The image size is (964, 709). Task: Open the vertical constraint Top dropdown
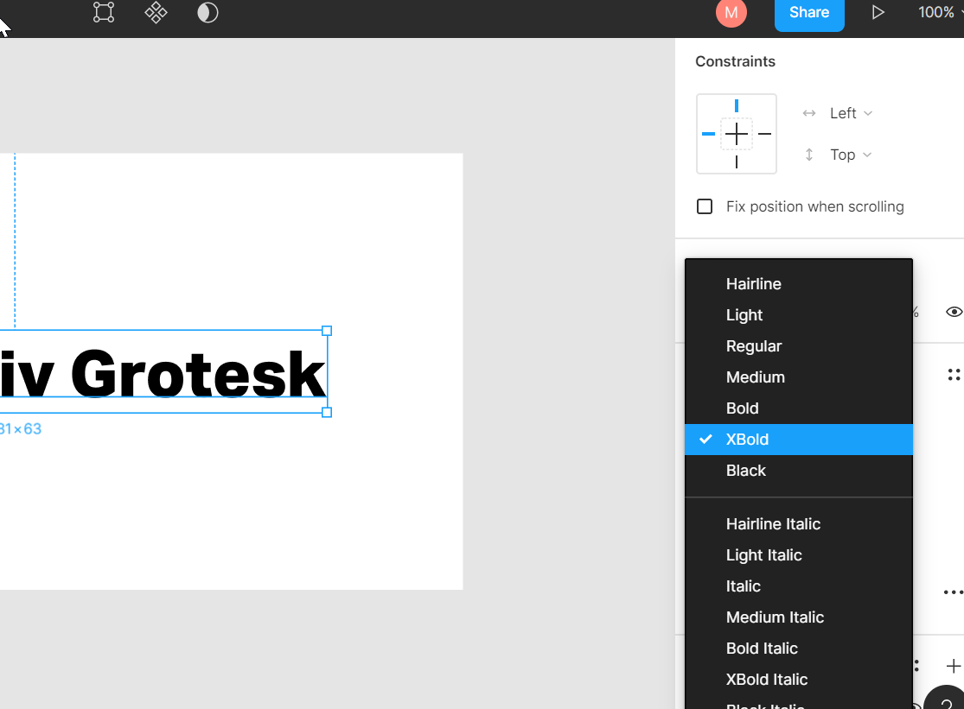point(848,154)
